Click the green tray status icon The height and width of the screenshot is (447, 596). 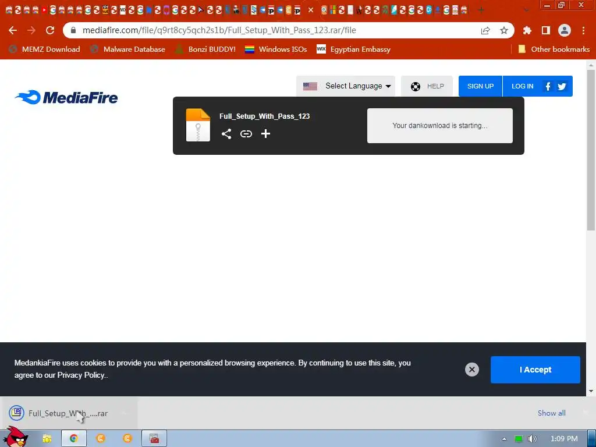coord(519,439)
